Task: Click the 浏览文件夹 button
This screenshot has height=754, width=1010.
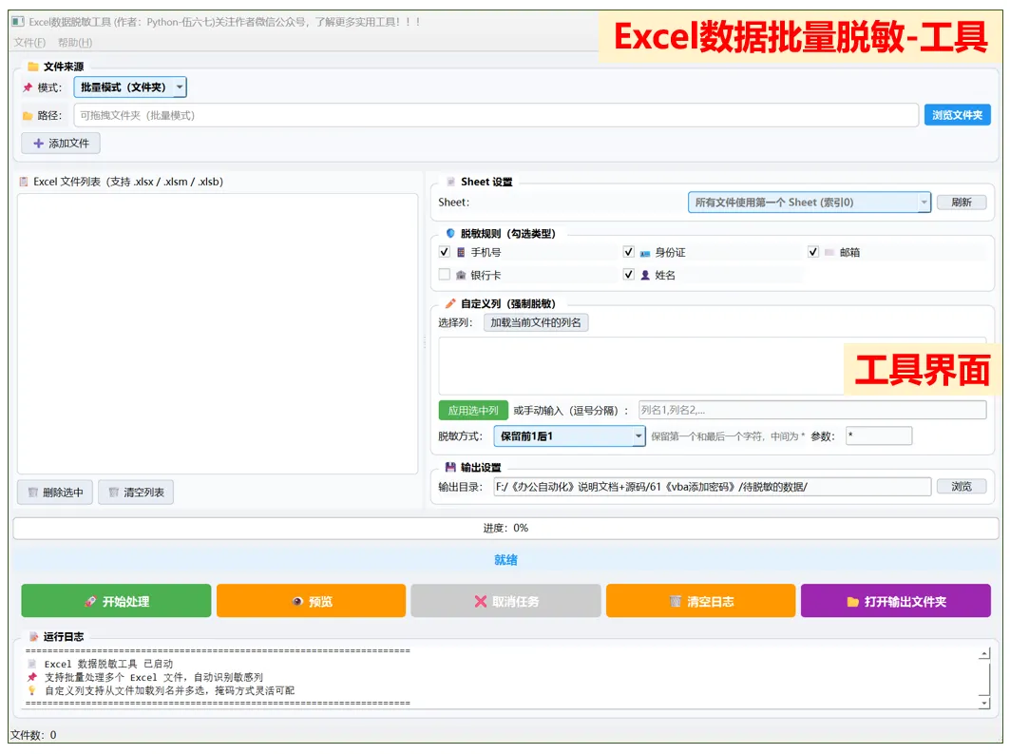Action: (957, 115)
